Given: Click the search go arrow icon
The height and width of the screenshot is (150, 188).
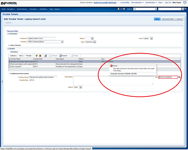Looking at the screenshot, I should pyautogui.click(x=183, y=9).
